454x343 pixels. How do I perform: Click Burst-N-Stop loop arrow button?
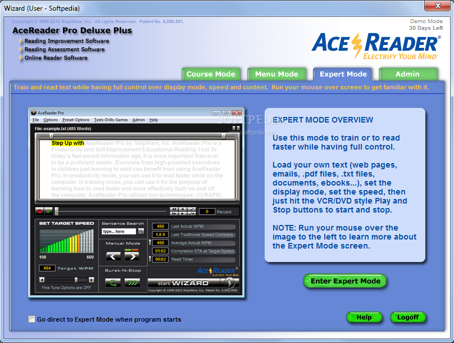point(113,282)
